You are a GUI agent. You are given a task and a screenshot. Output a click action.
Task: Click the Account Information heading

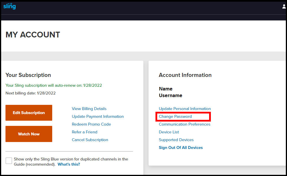(185, 75)
